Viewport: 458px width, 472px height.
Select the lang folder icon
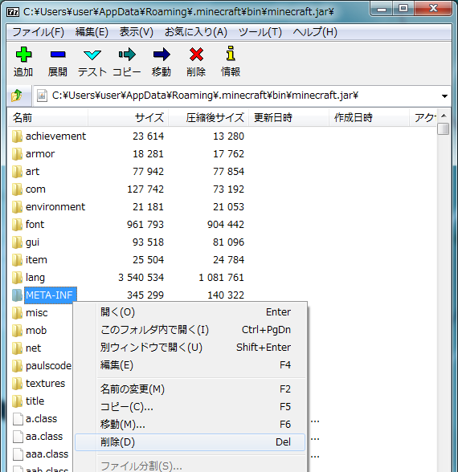point(17,278)
